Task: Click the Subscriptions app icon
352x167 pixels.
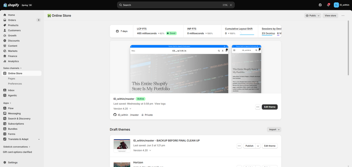Action: (x=5, y=124)
